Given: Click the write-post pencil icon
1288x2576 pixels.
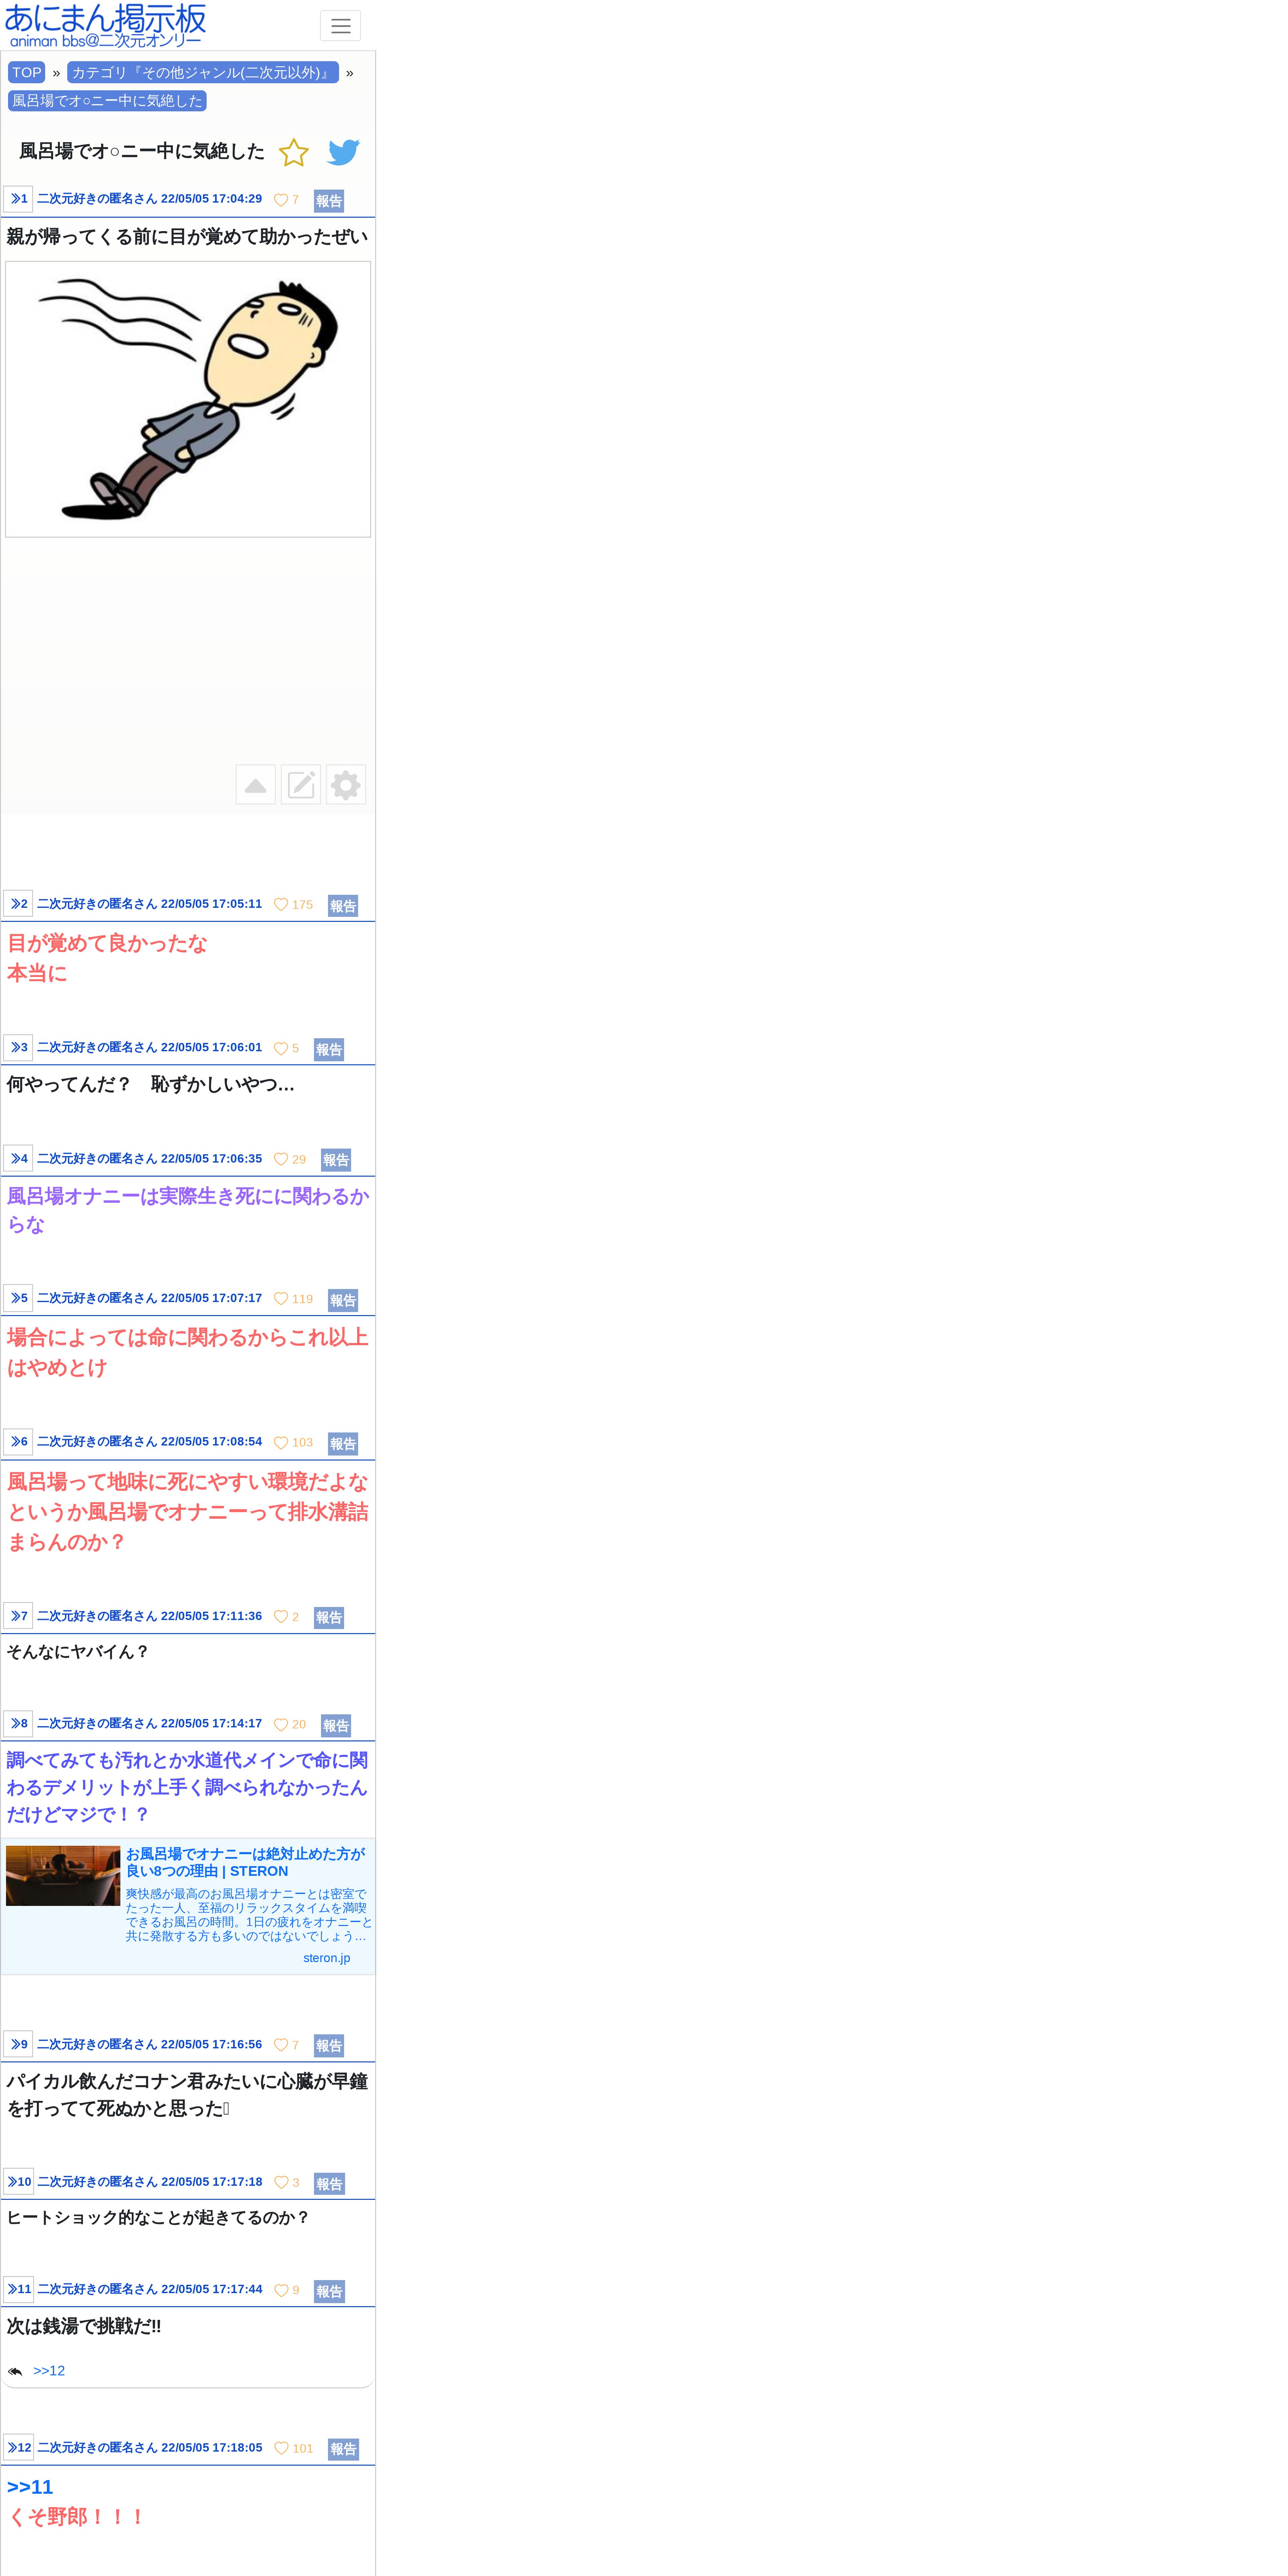Looking at the screenshot, I should click(x=301, y=785).
